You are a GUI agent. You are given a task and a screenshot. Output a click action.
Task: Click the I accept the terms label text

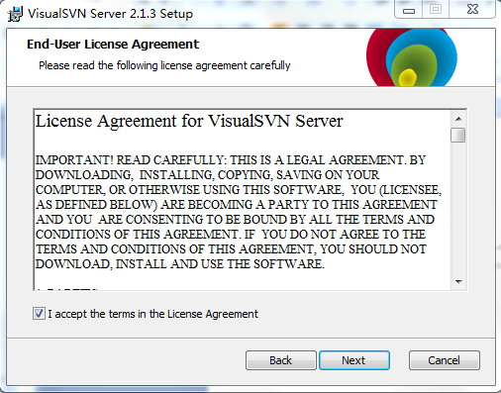(153, 314)
